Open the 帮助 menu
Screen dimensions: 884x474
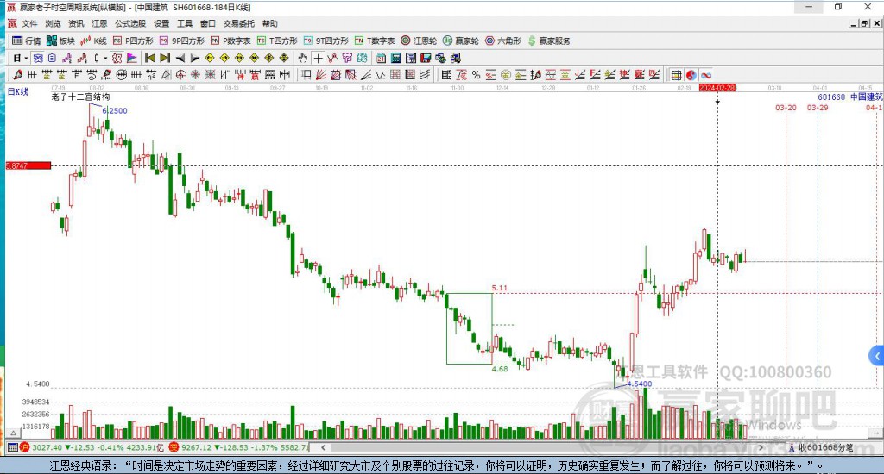[270, 23]
